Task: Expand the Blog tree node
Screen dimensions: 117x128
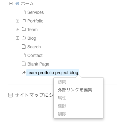Action: 18,38
